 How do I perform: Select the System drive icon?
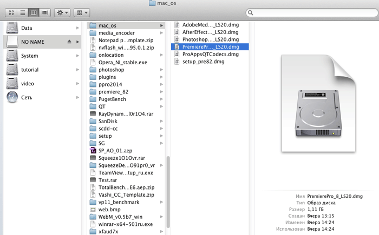pos(12,56)
